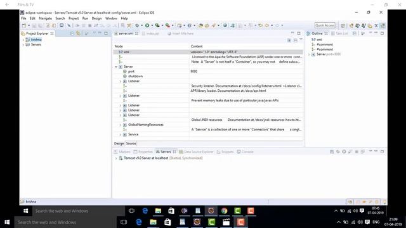406x228 pixels.
Task: Maximize the Servers view panel
Action: pyautogui.click(x=382, y=151)
